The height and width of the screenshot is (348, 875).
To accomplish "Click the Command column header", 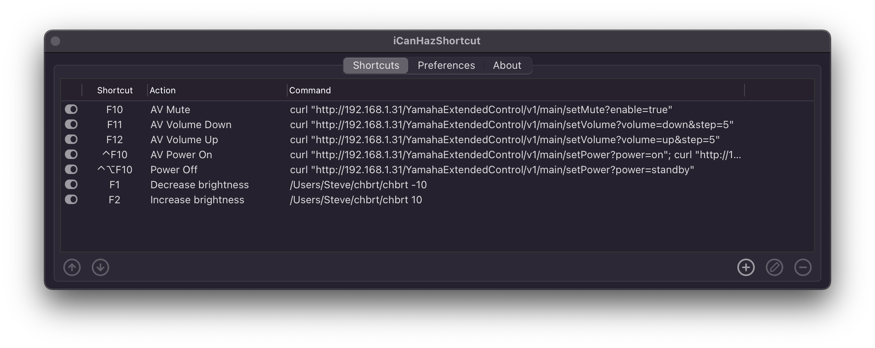I will click(x=310, y=90).
